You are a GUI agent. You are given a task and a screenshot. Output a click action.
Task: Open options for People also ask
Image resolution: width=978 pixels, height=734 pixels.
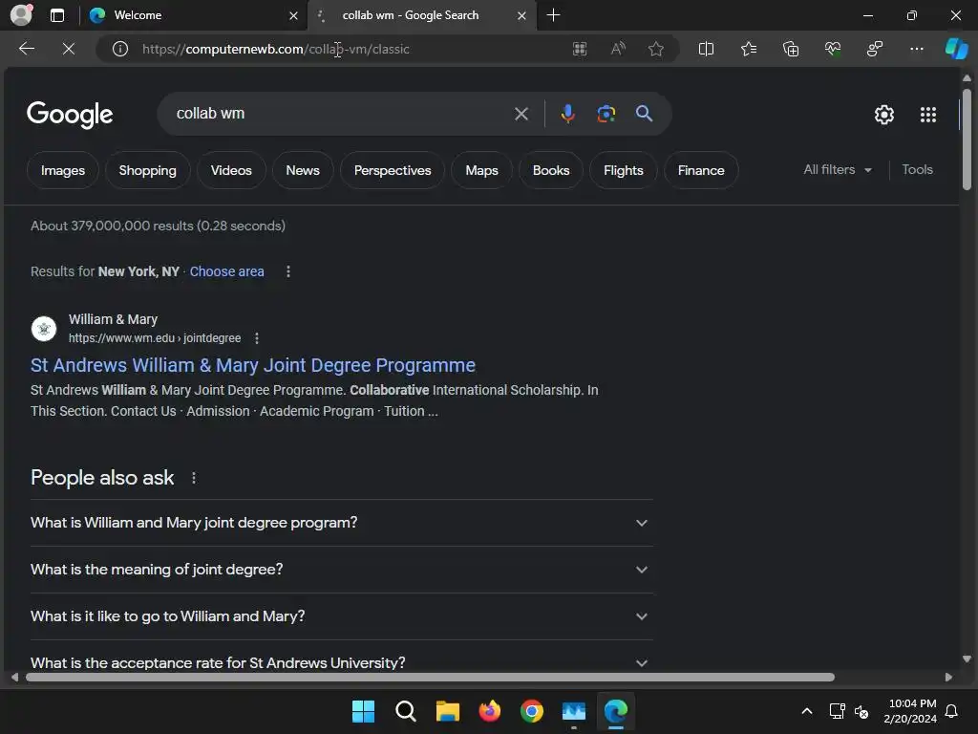point(194,478)
